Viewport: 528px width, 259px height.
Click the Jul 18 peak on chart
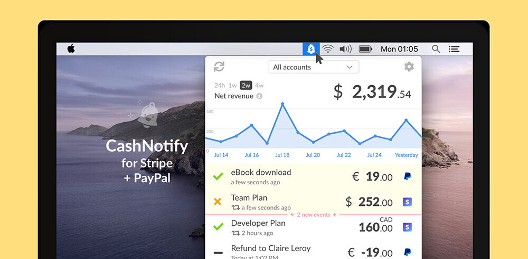click(282, 104)
